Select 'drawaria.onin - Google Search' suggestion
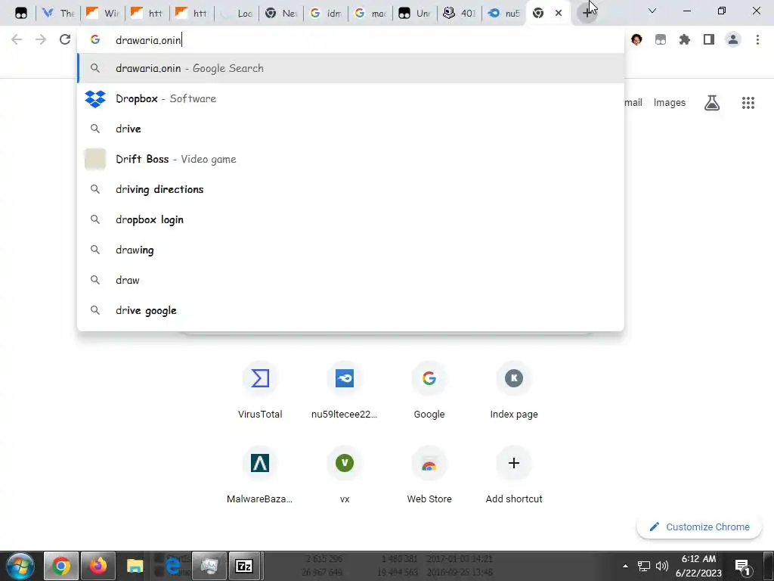The width and height of the screenshot is (774, 581). click(351, 68)
